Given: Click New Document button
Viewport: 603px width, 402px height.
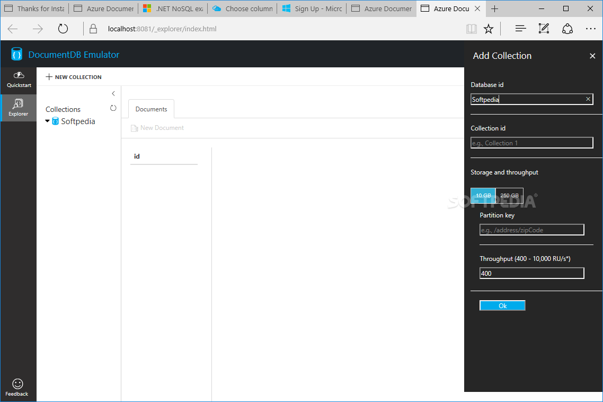Looking at the screenshot, I should (157, 128).
